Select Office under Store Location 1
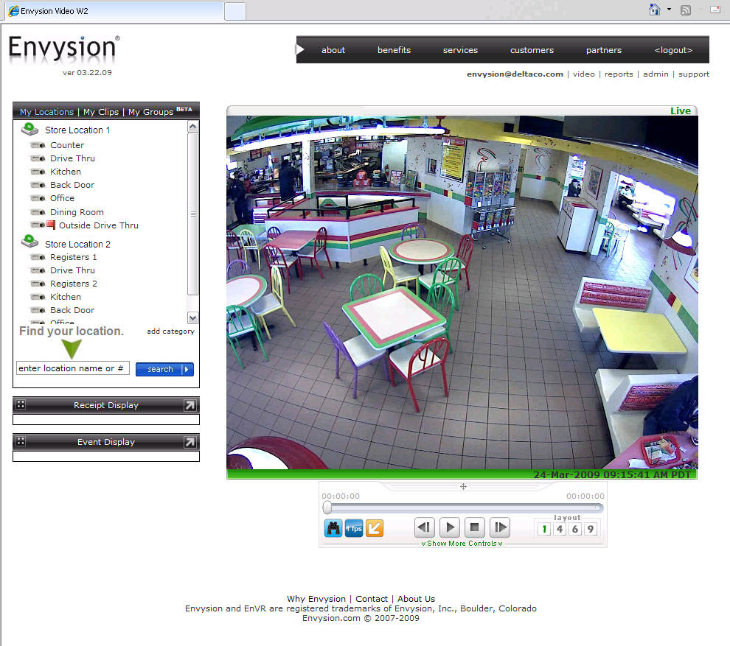The width and height of the screenshot is (730, 646). click(x=62, y=198)
